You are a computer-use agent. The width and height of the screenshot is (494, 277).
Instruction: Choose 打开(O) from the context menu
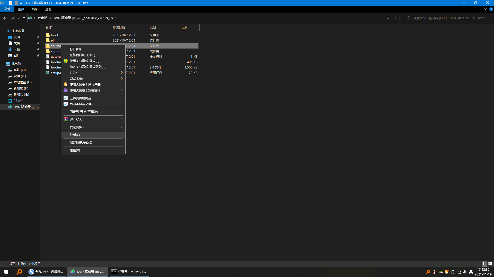[93, 49]
